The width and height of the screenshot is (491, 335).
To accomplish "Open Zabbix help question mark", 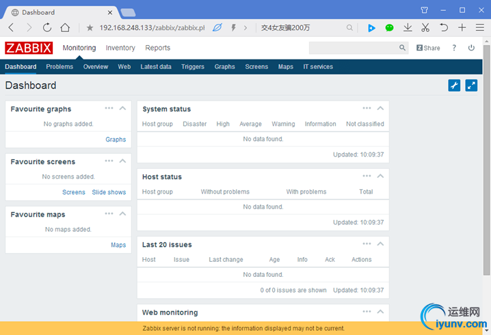I will pyautogui.click(x=454, y=48).
